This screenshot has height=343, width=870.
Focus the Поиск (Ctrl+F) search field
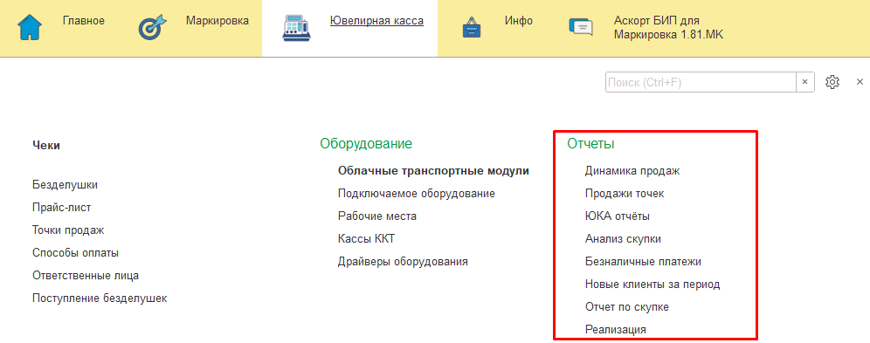coord(701,82)
